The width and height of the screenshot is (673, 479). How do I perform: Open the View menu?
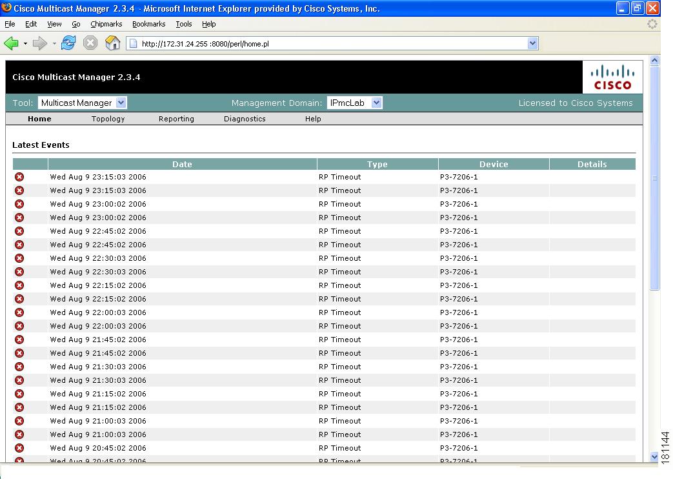(x=54, y=24)
